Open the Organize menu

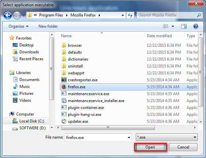pyautogui.click(x=18, y=26)
